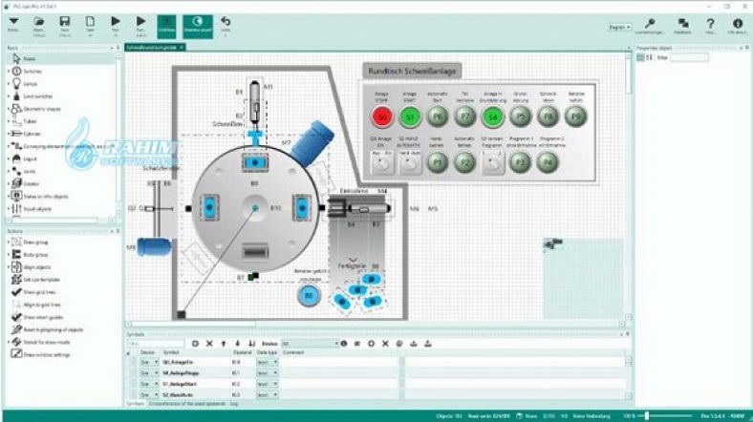Click the Liquid tank icon
The height and width of the screenshot is (422, 753).
tap(16, 158)
